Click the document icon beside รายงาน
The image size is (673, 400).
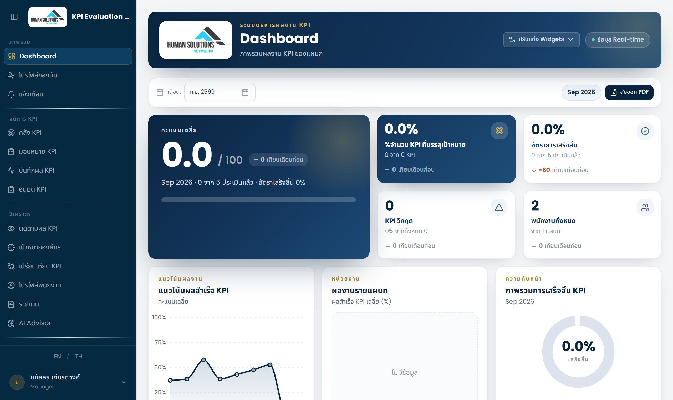(x=11, y=304)
